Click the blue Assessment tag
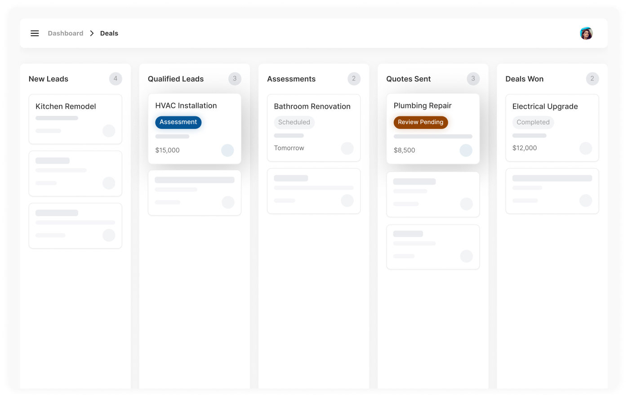Screen dimensions: 628x399 [x=178, y=122]
